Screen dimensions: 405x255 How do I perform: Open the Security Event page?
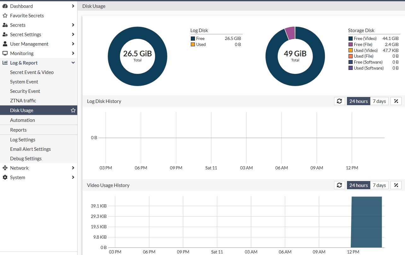(25, 91)
